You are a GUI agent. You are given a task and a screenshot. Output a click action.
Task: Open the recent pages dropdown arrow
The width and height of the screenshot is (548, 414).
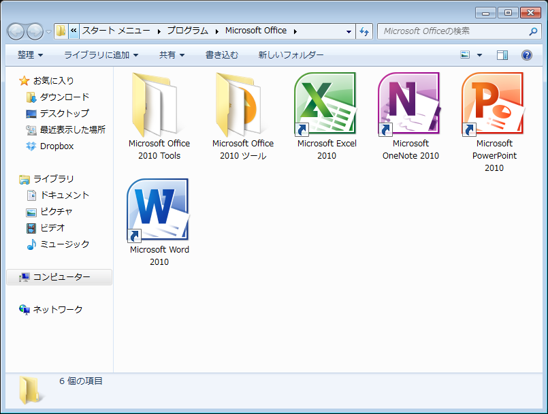[48, 31]
